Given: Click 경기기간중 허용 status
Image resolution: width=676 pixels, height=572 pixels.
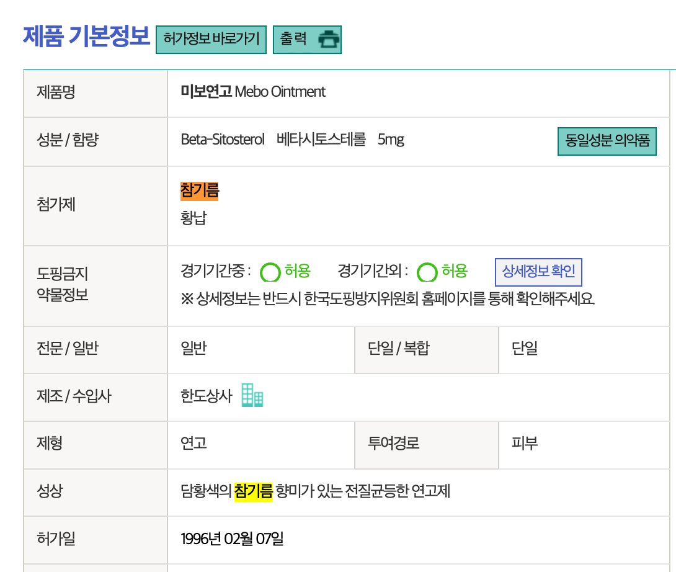Looking at the screenshot, I should pyautogui.click(x=285, y=271).
